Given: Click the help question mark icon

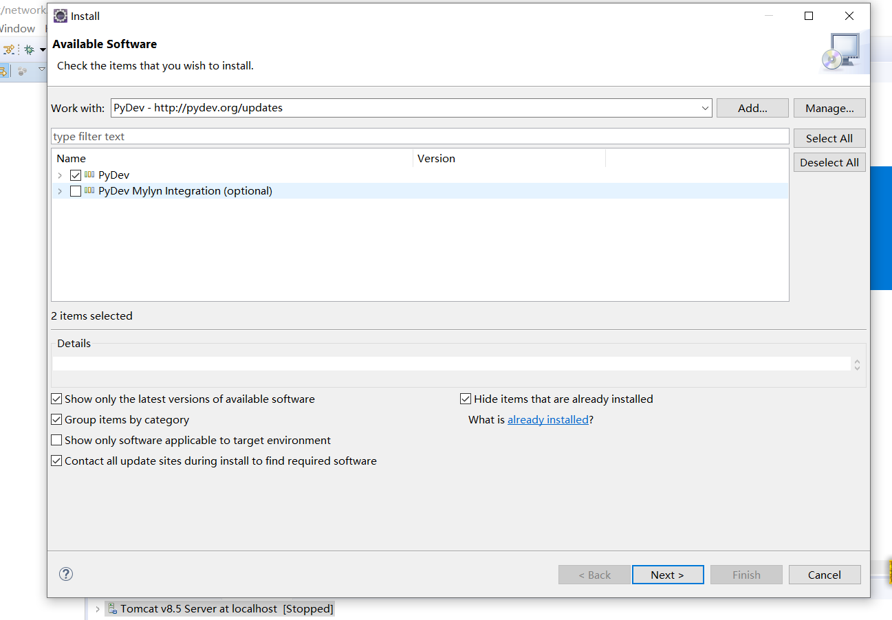Looking at the screenshot, I should tap(66, 574).
